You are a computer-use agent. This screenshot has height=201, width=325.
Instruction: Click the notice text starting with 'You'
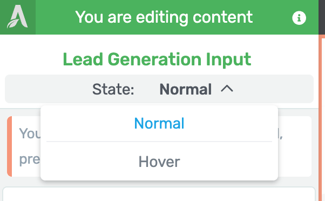(30, 133)
